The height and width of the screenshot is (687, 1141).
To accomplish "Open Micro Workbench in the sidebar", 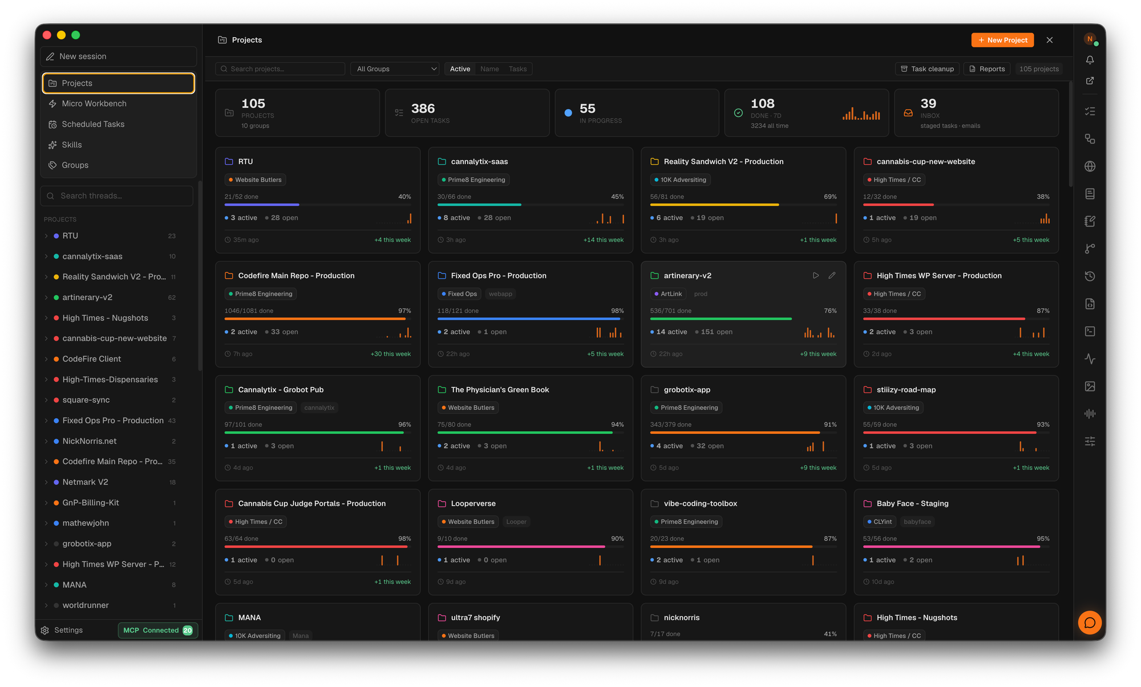I will point(119,104).
